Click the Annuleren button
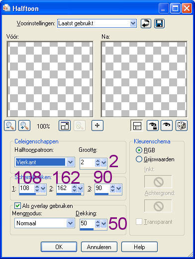The height and width of the screenshot is (259, 195). click(x=99, y=247)
